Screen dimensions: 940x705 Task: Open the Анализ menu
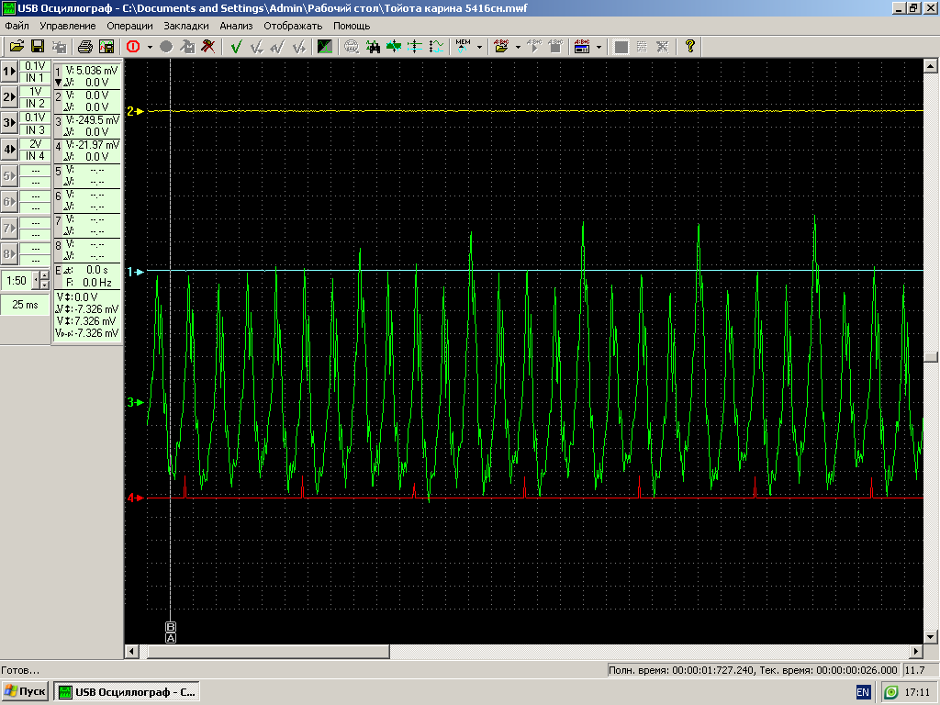(x=236, y=26)
